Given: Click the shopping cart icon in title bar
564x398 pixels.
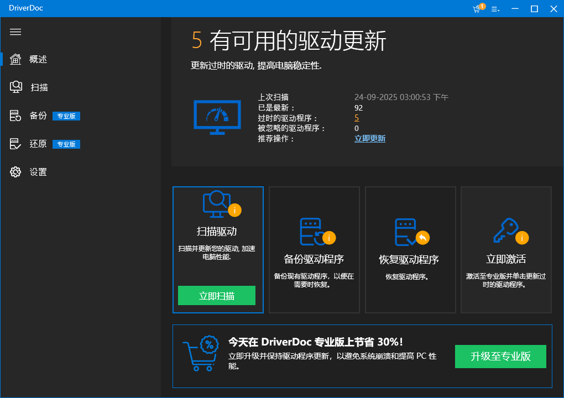Looking at the screenshot, I should click(477, 9).
